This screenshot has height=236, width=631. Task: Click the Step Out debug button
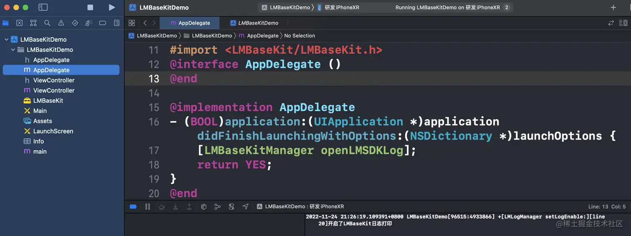click(x=189, y=206)
